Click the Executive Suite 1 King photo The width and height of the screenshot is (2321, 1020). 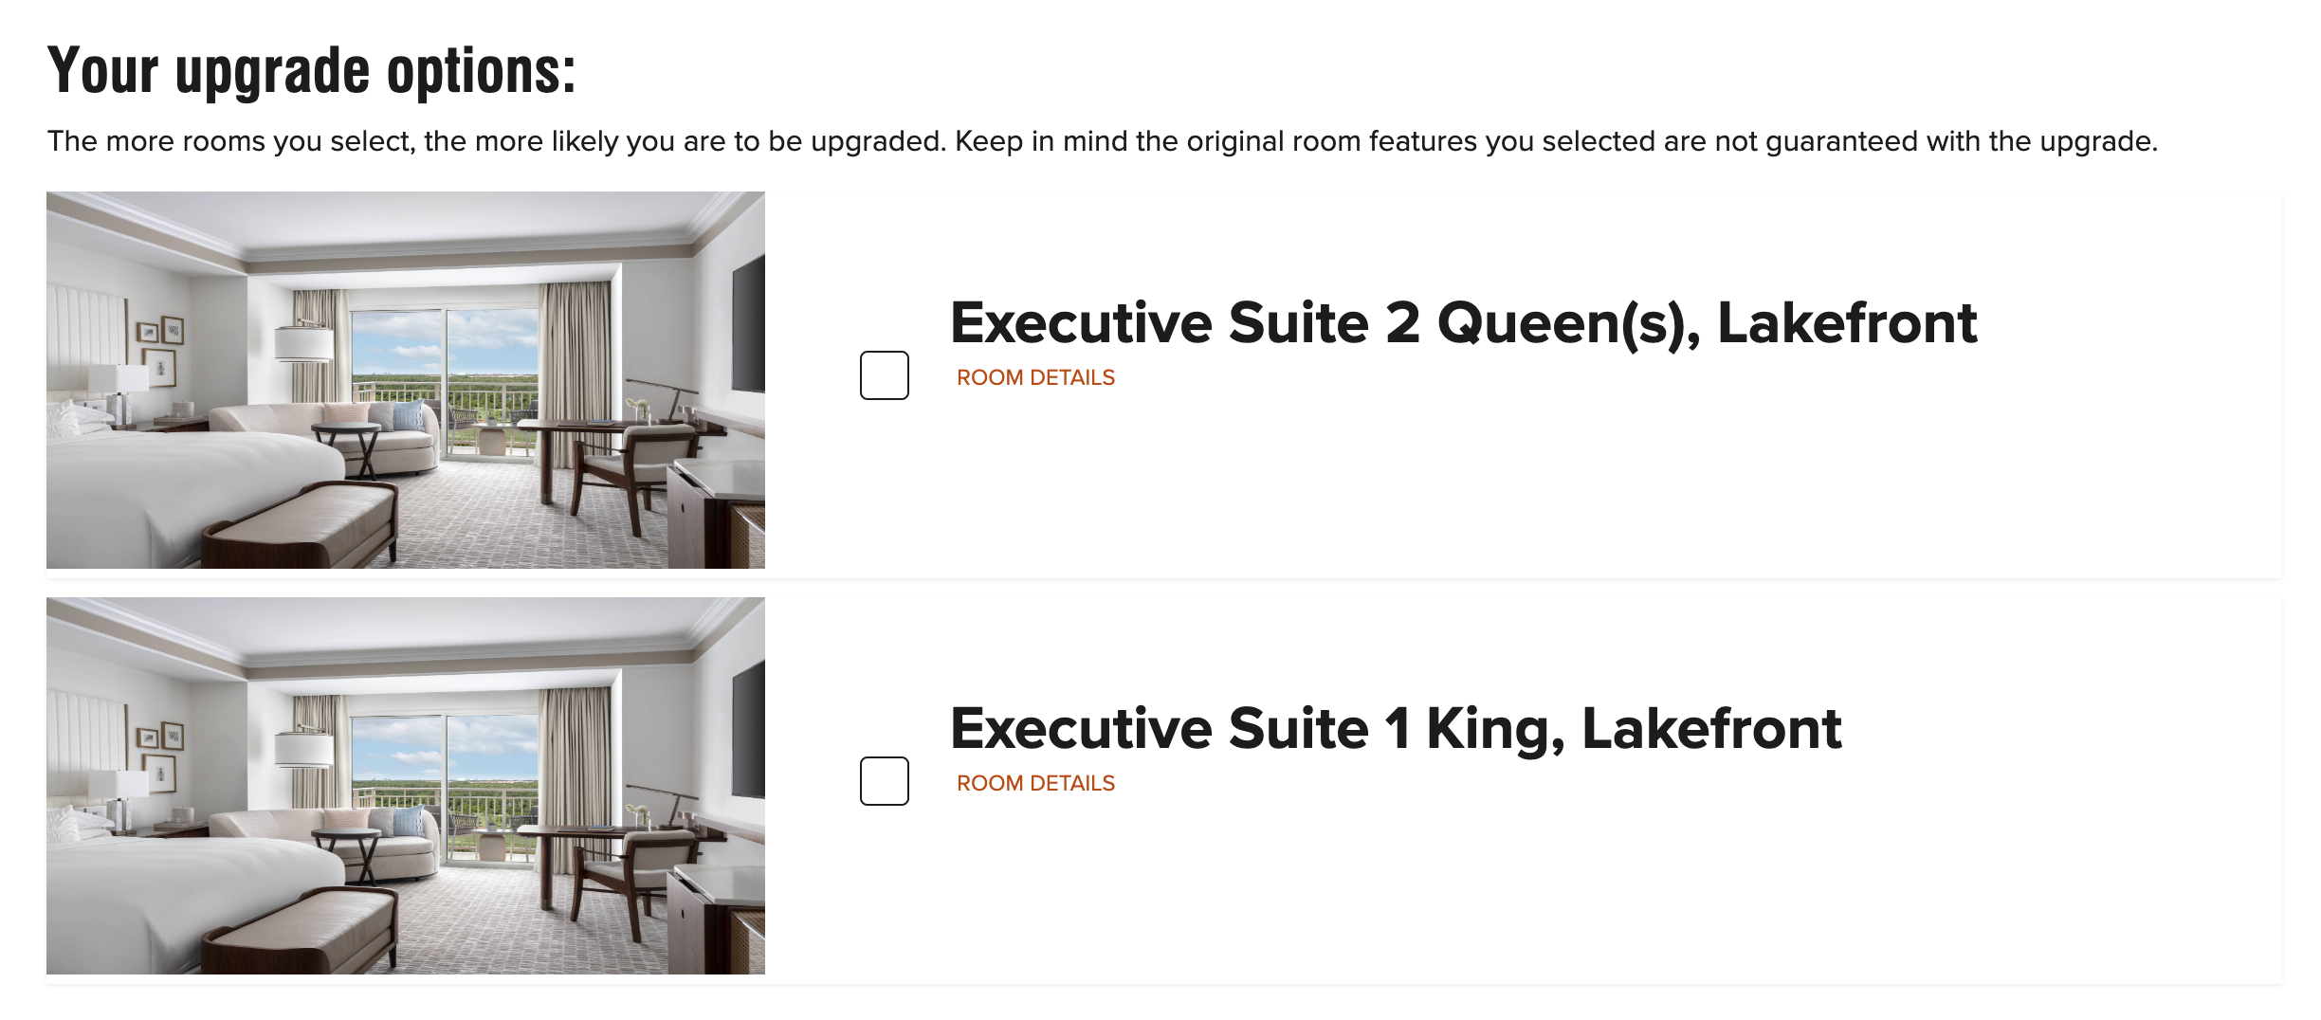point(406,787)
